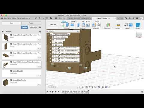Open the DESIGN workspace dropdown
This screenshot has height=108, width=144.
pos(53,25)
